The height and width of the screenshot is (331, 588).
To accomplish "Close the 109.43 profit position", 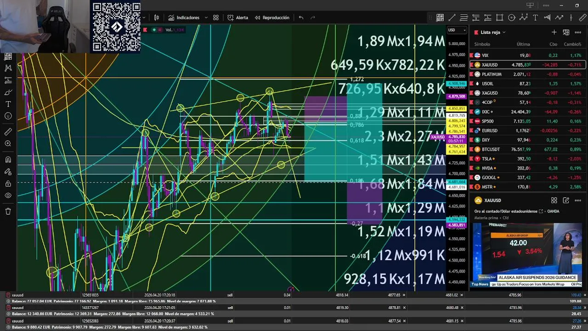I will tap(585, 295).
